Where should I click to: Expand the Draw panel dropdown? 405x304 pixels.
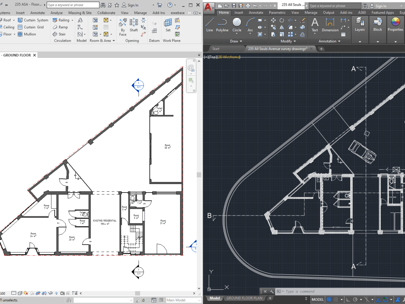click(x=236, y=41)
